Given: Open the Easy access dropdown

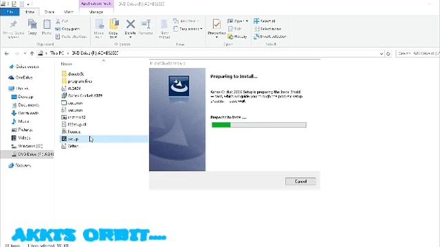Looking at the screenshot, I should 188,29.
